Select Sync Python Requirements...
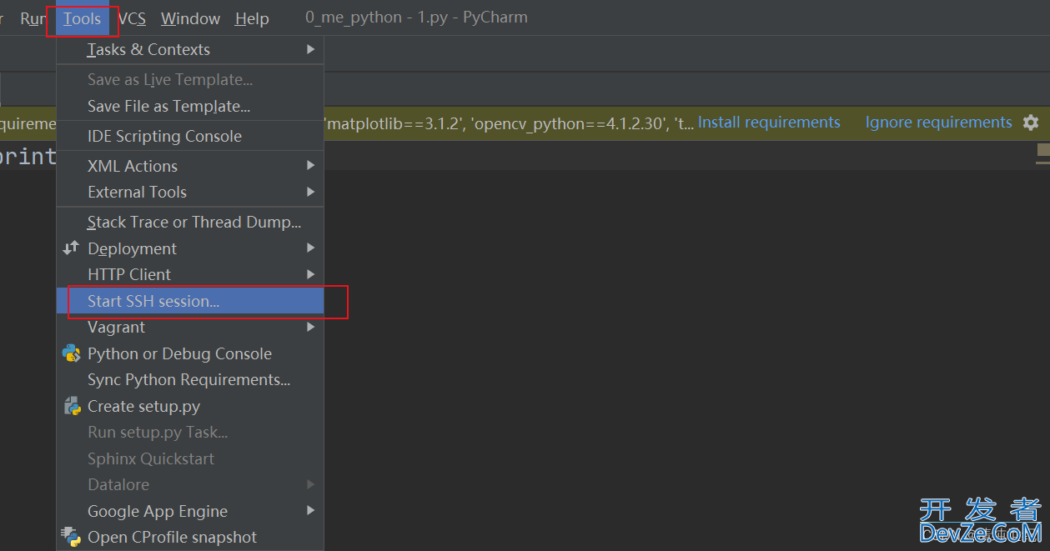Image resolution: width=1050 pixels, height=551 pixels. pos(190,379)
